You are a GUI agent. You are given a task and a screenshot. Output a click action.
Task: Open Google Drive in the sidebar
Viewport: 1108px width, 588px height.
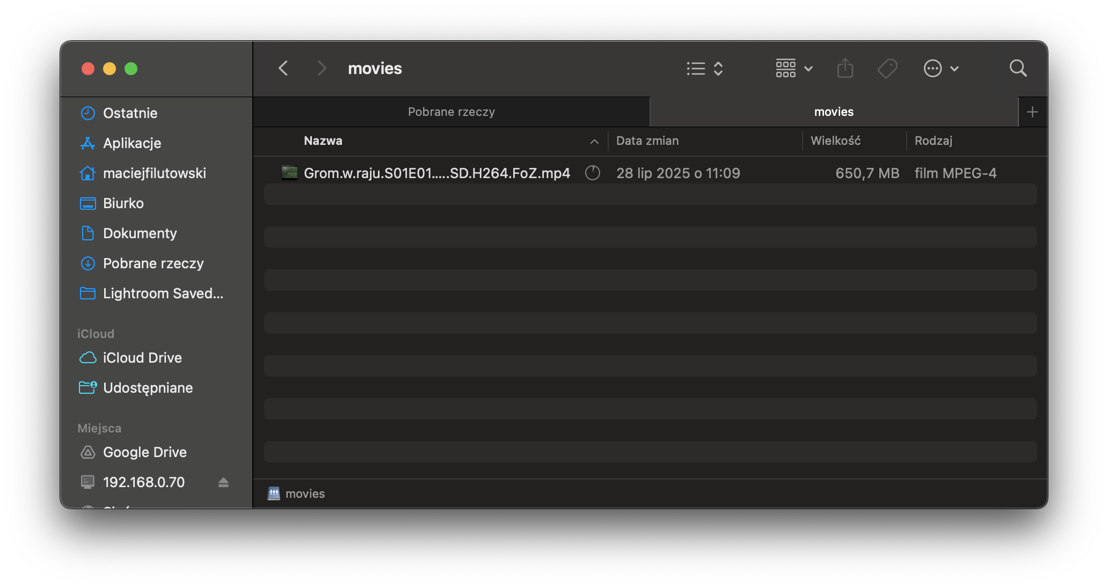(144, 452)
